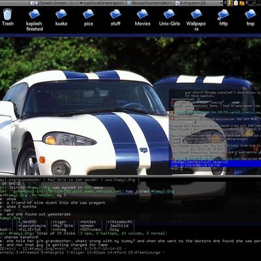
Task: Switch to the "Konqueror [8]" taskbar entry
Action: tap(198, 3)
